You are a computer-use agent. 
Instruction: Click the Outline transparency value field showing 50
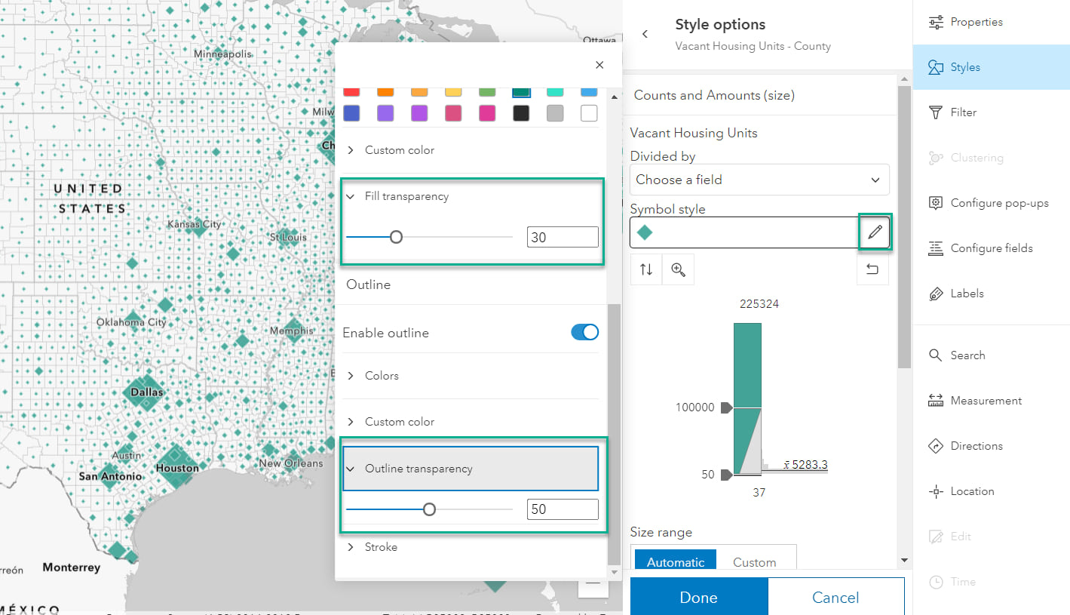tap(563, 509)
